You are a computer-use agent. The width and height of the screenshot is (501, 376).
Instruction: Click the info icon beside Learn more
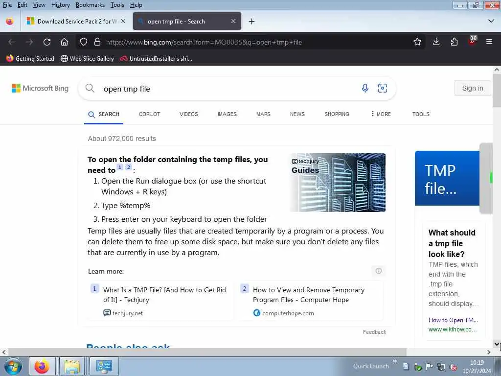coord(379,271)
